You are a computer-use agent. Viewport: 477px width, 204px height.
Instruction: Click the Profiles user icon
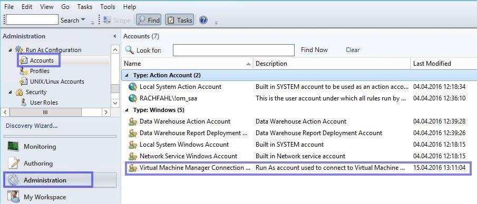pos(24,71)
